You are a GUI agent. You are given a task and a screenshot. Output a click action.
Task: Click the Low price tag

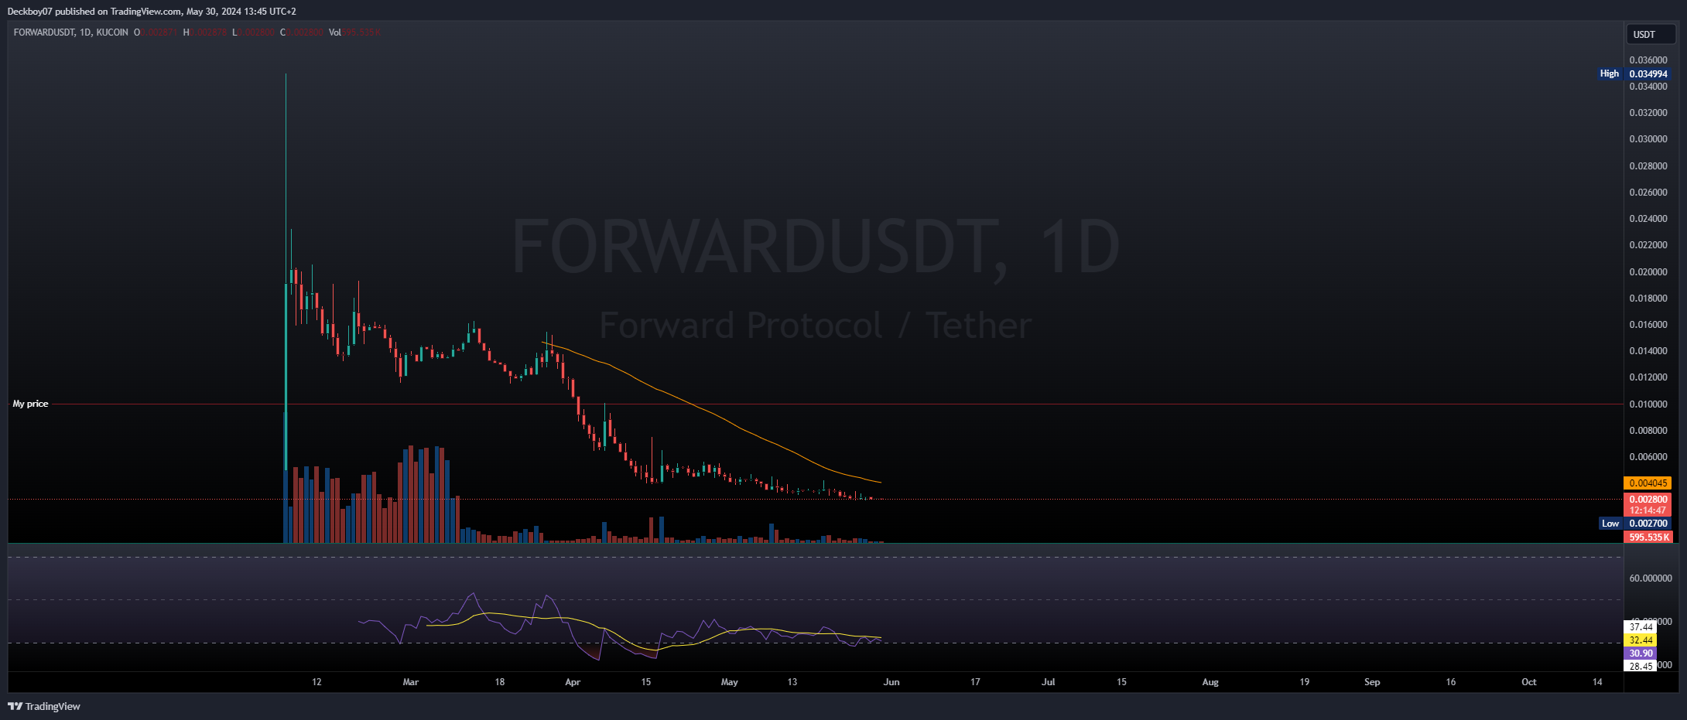(1610, 524)
